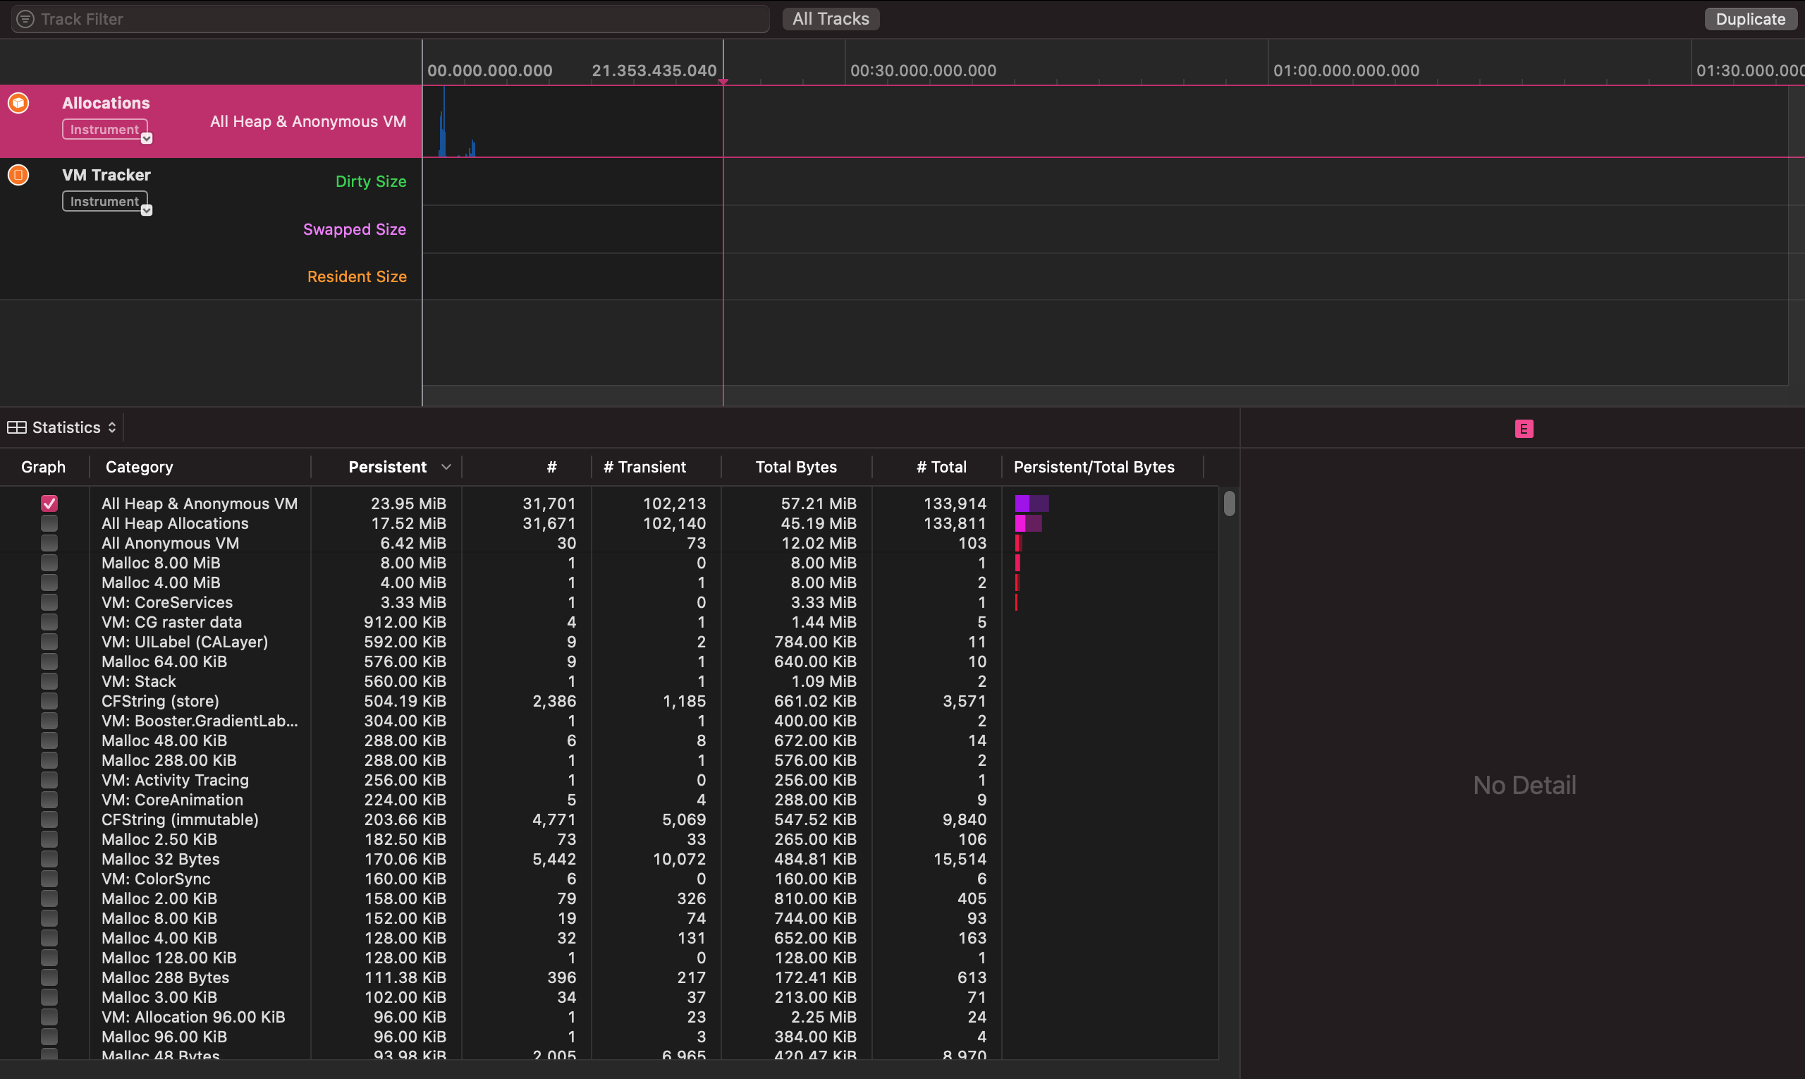Click the All Tracks button
Viewport: 1805px width, 1079px height.
point(830,19)
